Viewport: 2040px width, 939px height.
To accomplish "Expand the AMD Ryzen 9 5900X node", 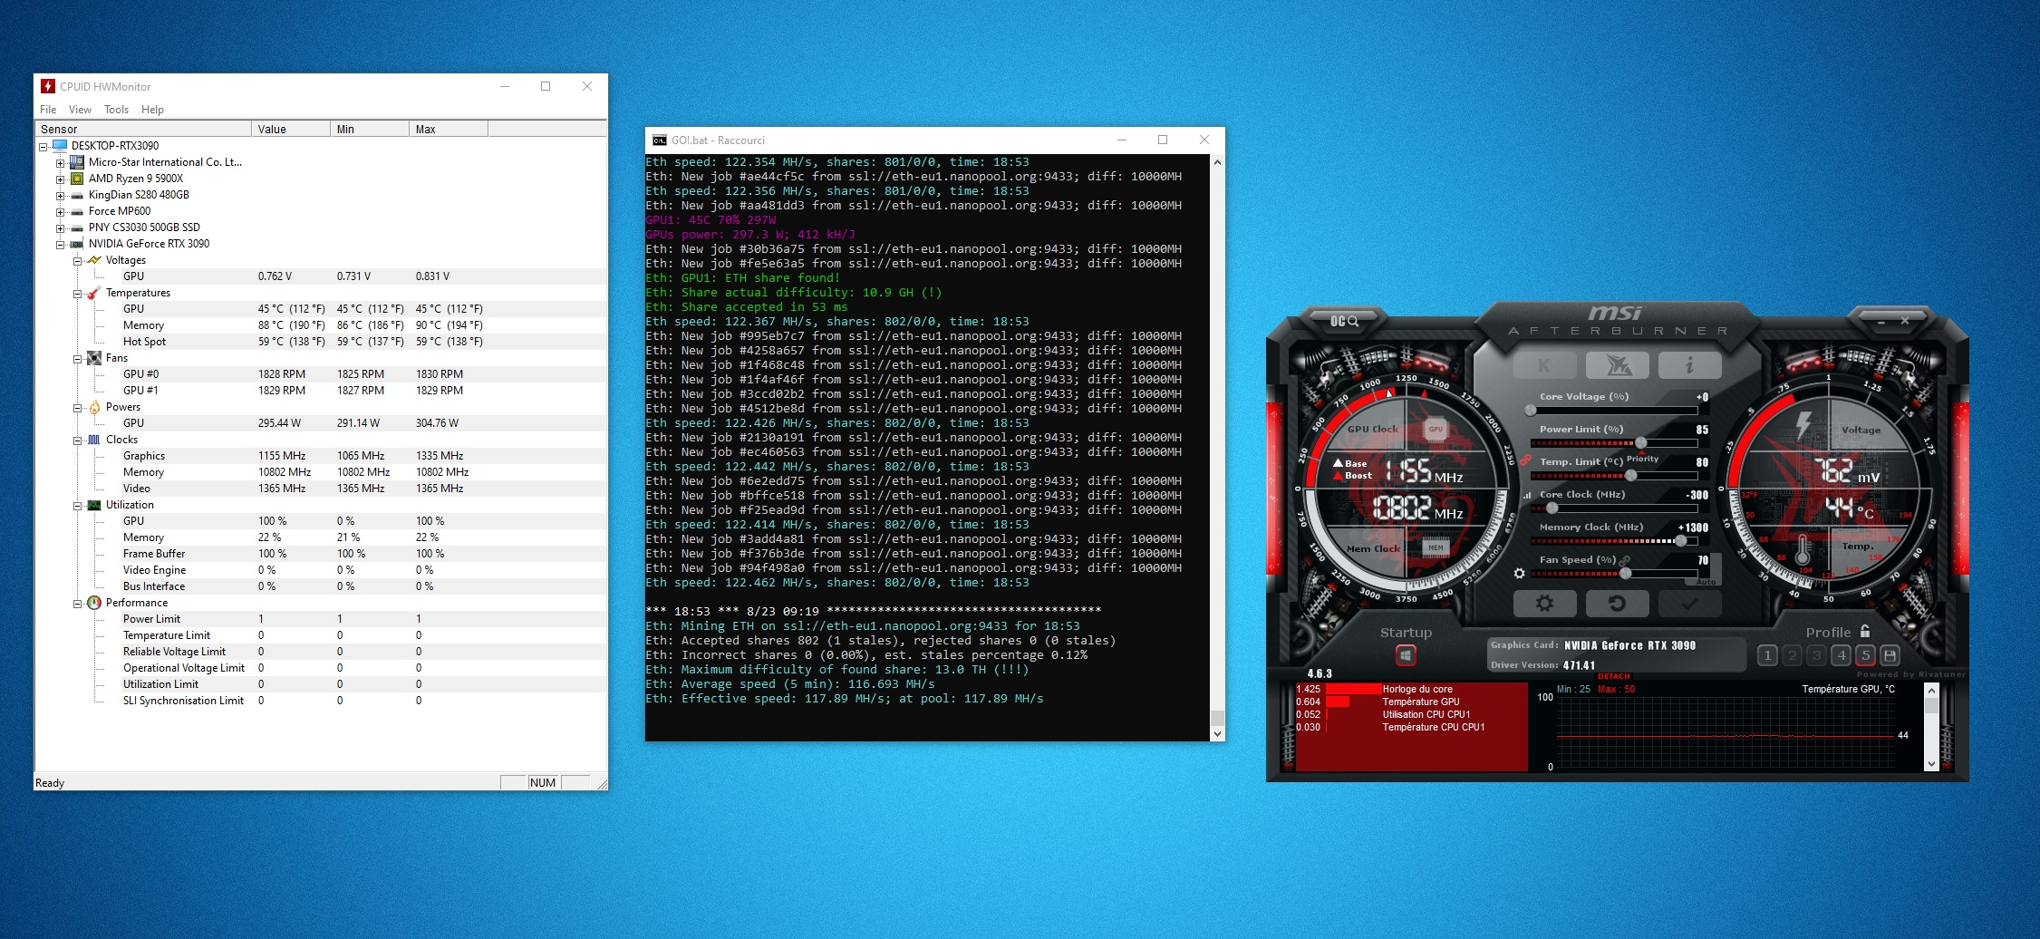I will 60,179.
